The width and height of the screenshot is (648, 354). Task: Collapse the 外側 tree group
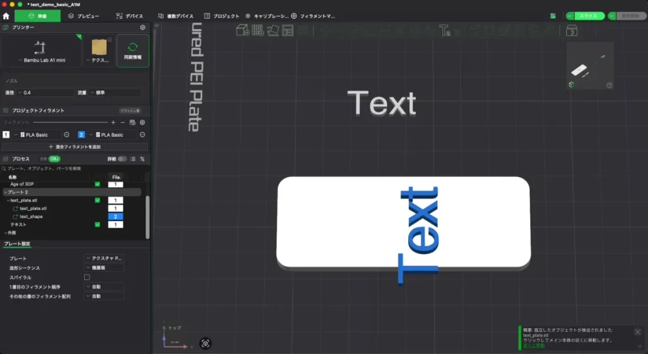(x=5, y=233)
